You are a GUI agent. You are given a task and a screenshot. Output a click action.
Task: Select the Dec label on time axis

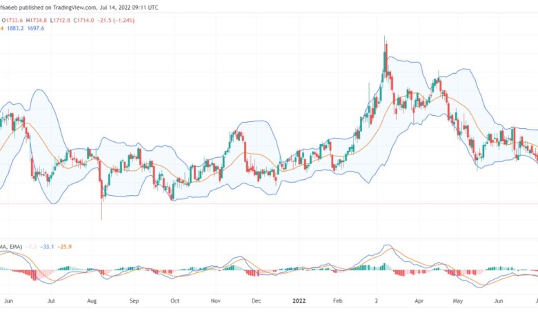tap(256, 301)
